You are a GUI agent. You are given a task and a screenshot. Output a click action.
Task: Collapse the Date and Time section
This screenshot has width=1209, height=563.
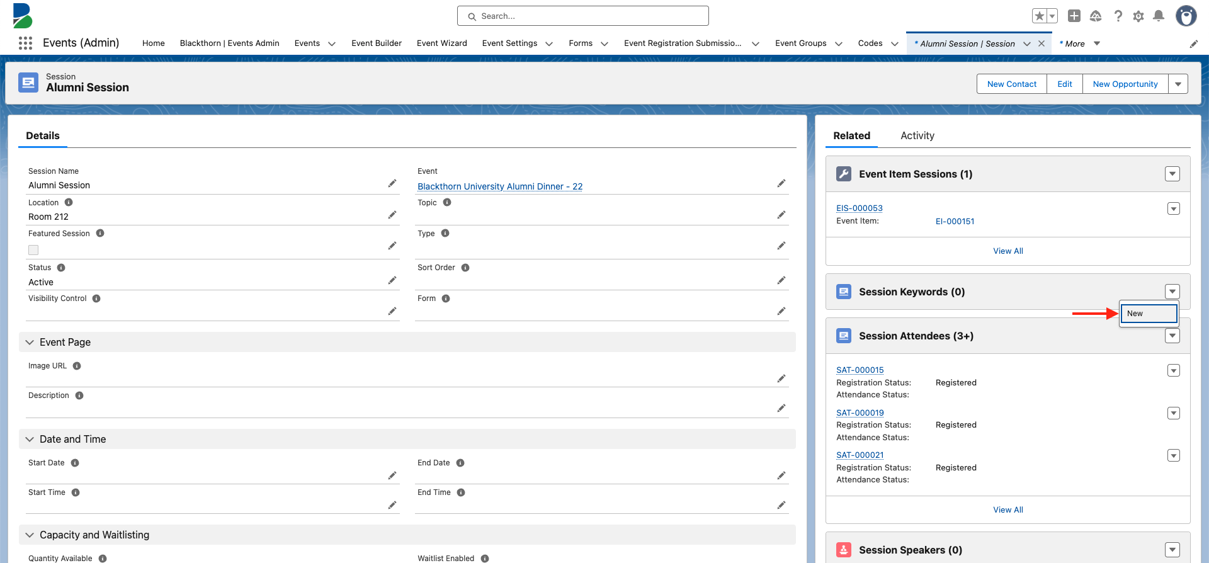click(30, 439)
